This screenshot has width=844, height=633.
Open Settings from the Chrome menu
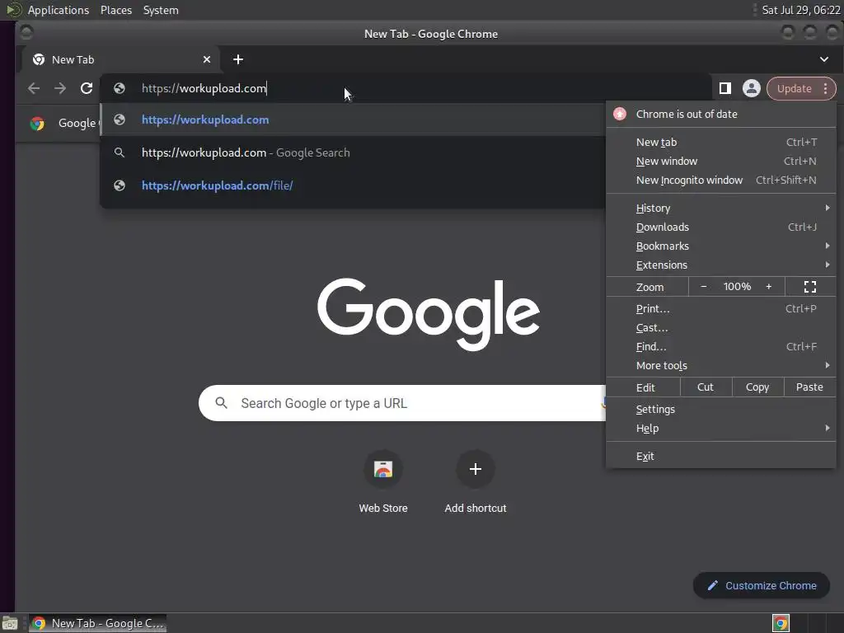click(x=721, y=409)
